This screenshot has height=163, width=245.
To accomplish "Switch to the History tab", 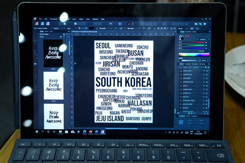I will 188,116.
